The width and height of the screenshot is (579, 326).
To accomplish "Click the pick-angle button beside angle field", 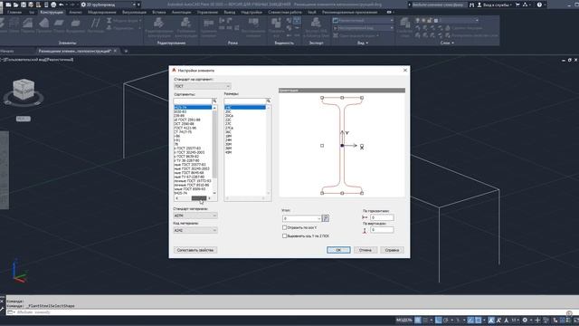I will click(326, 218).
